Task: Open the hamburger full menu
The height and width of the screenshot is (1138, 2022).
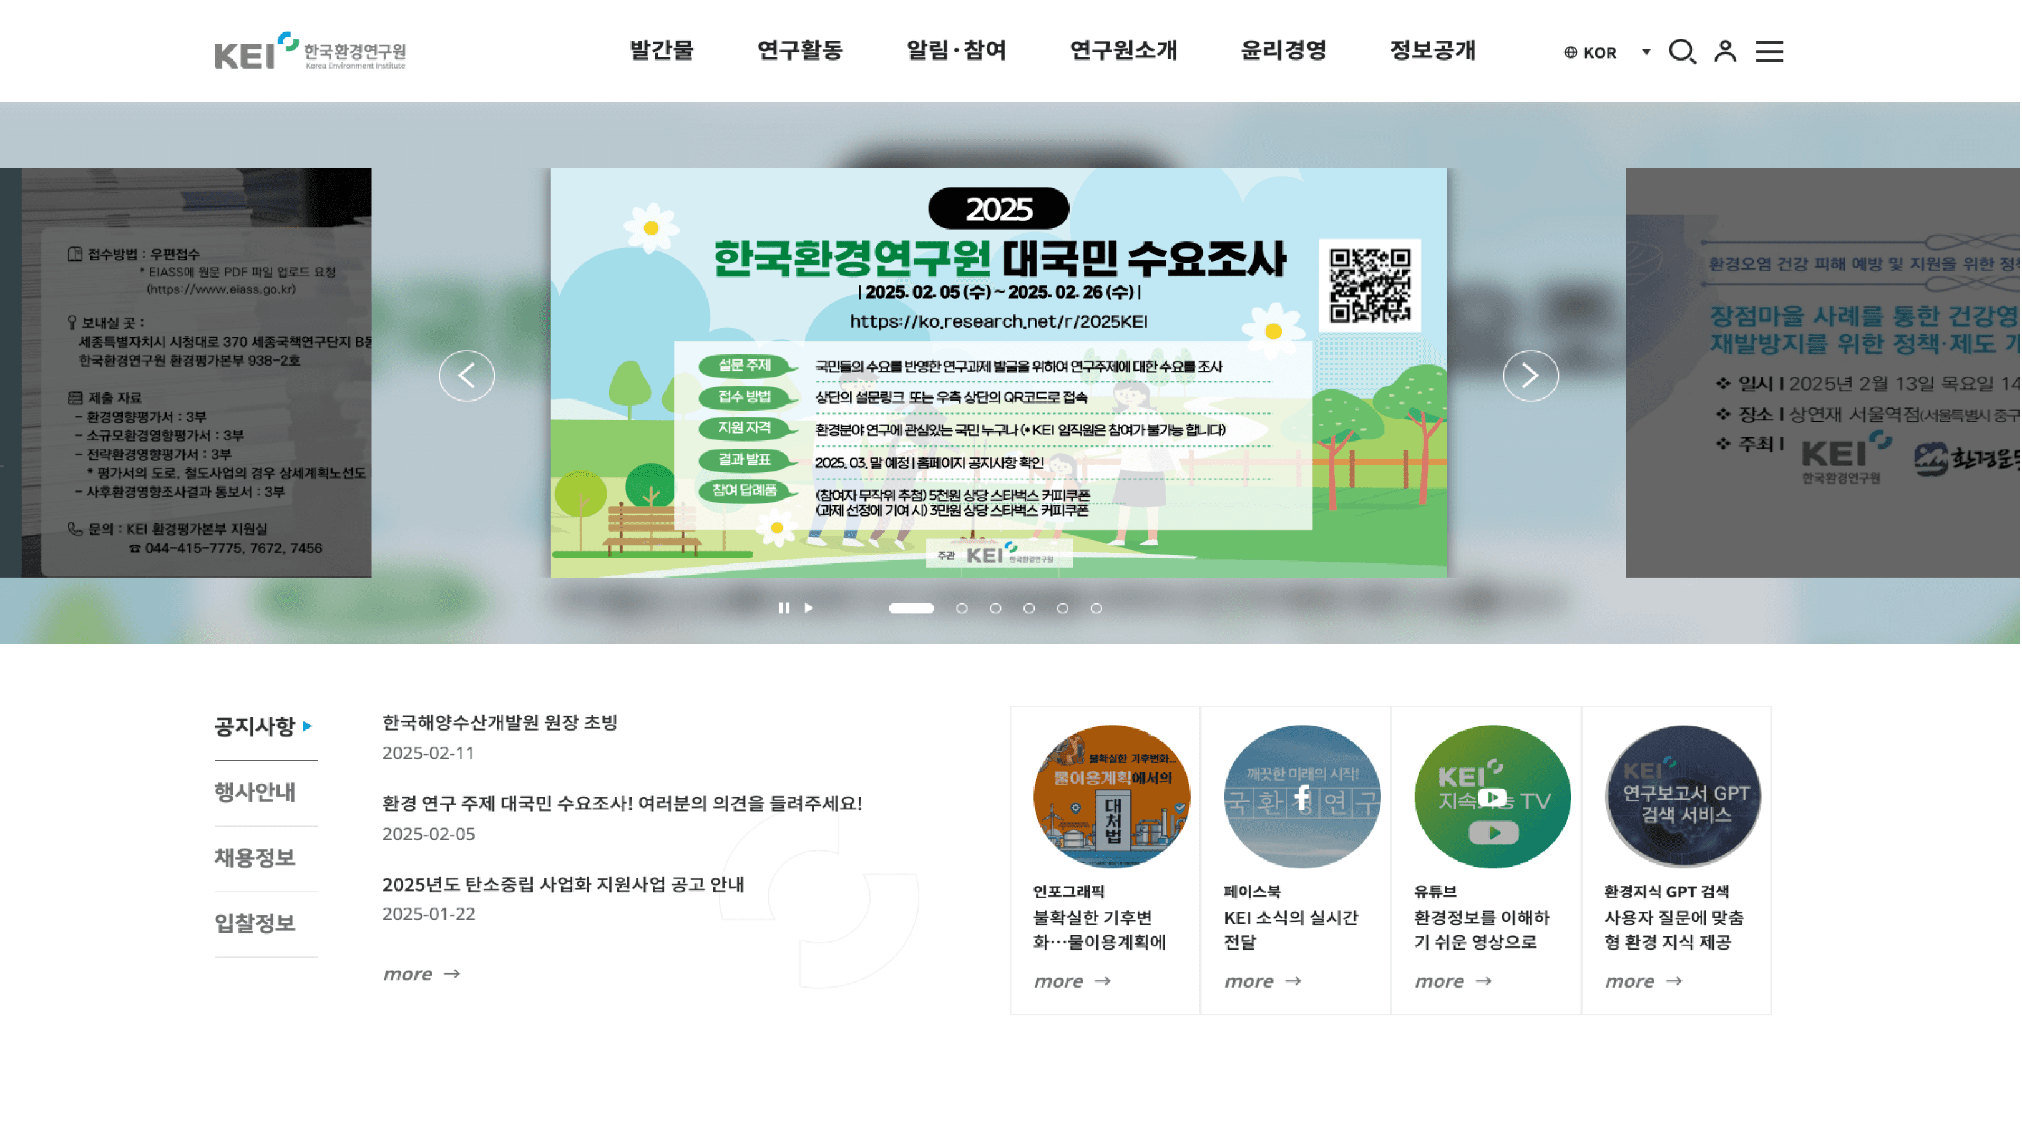Action: 1769,52
